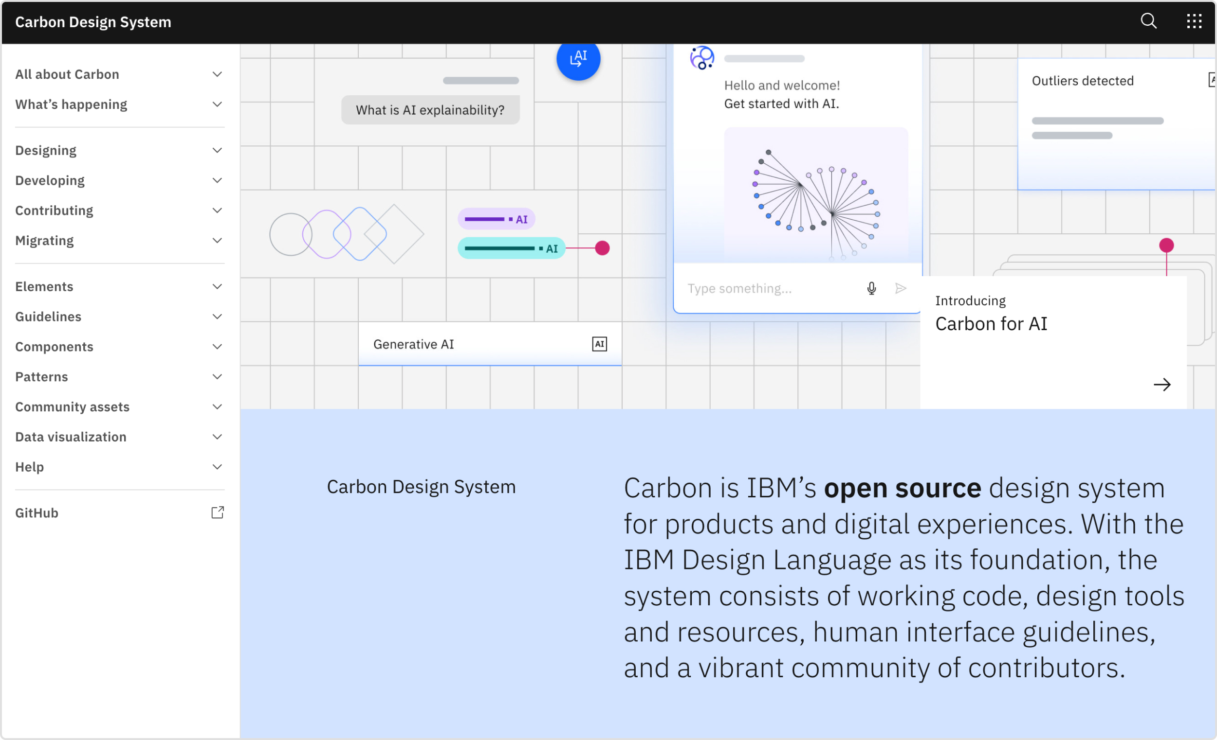This screenshot has height=740, width=1217.
Task: Open the Elements menu item
Action: (120, 287)
